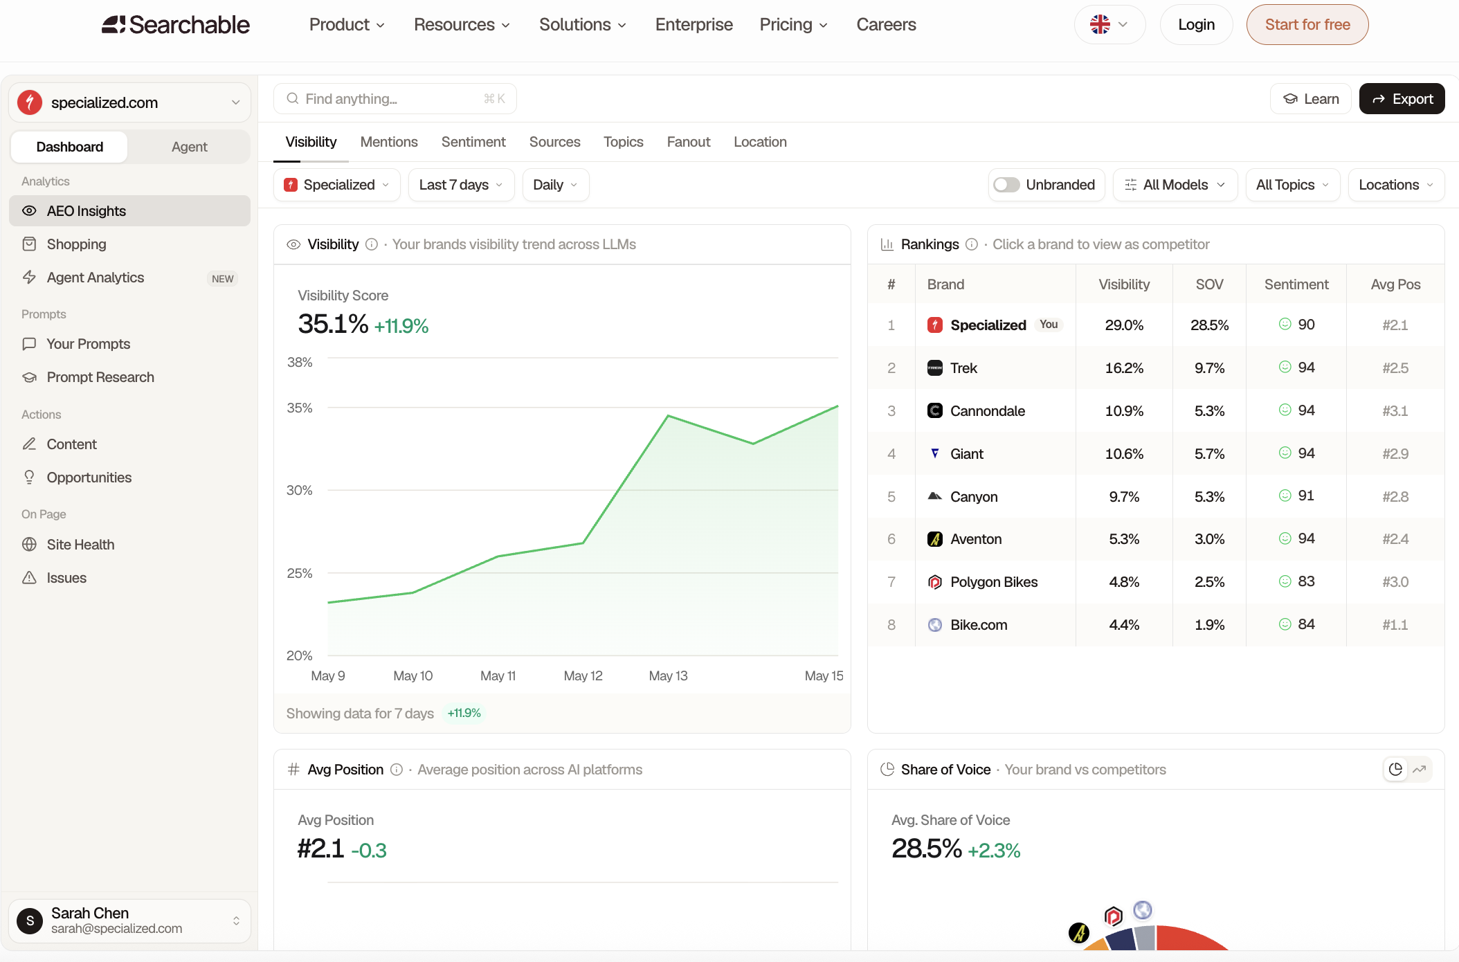Switch to Agent mode
The height and width of the screenshot is (962, 1459).
point(189,147)
